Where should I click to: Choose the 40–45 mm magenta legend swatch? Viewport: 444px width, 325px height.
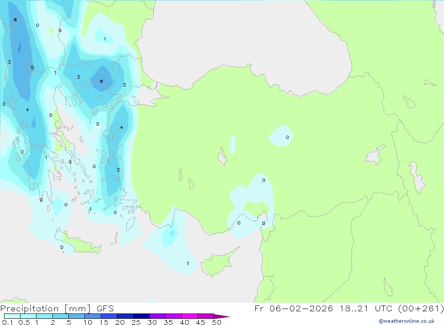pyautogui.click(x=190, y=316)
